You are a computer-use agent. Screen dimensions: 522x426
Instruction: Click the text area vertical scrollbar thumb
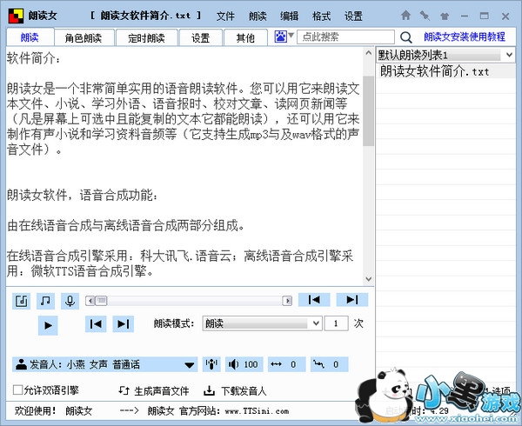pos(368,110)
